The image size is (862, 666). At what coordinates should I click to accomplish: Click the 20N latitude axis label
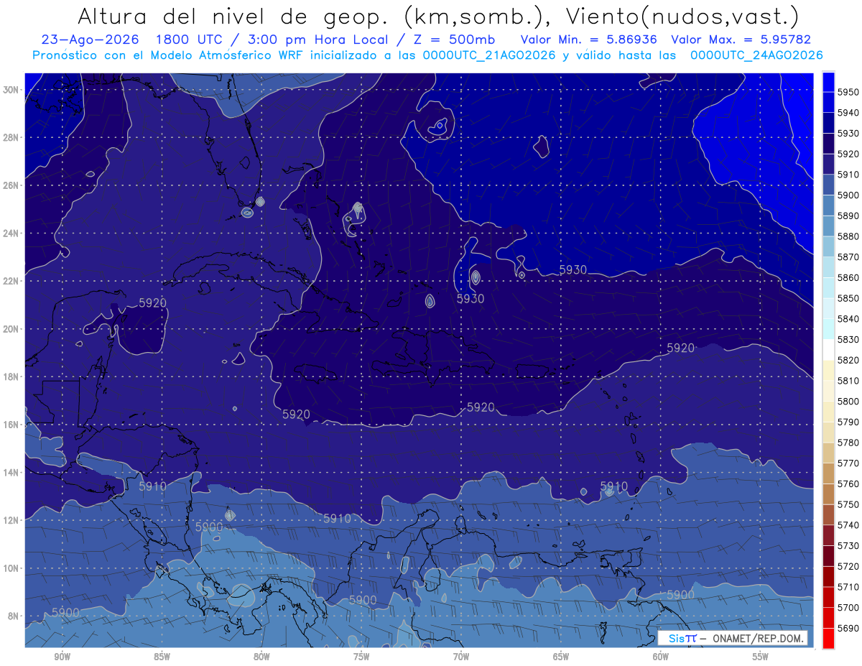click(12, 329)
